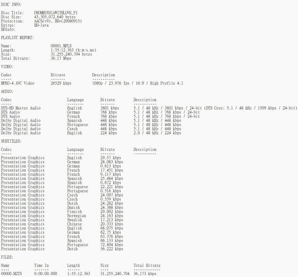This screenshot has height=277, width=298.
Task: Click video bitrate 26529 kbps
Action: pyautogui.click(x=61, y=83)
